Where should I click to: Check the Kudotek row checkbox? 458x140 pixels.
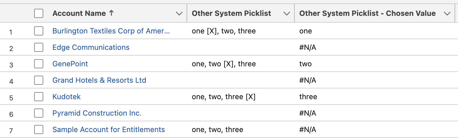39,97
